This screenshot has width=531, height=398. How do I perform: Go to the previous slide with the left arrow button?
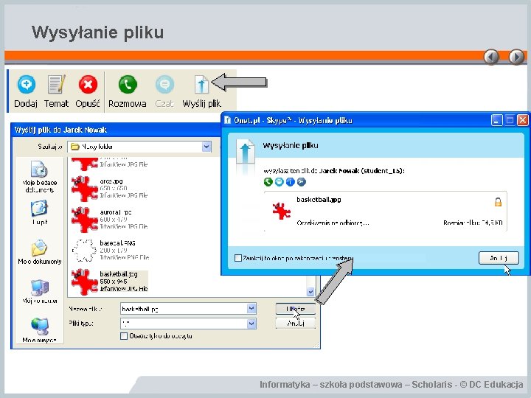click(x=491, y=57)
